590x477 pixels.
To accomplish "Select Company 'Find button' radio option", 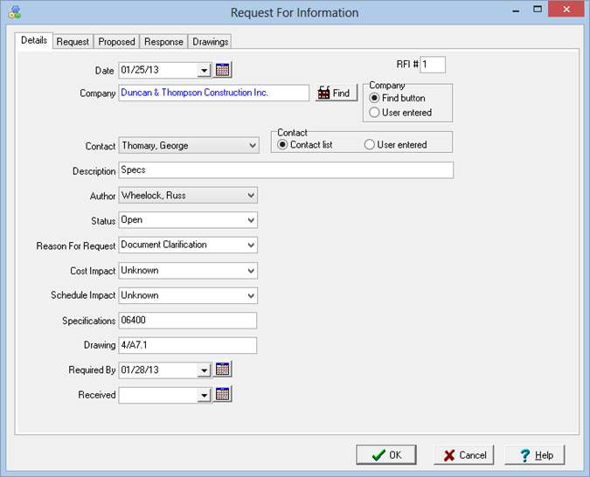I will tap(375, 99).
